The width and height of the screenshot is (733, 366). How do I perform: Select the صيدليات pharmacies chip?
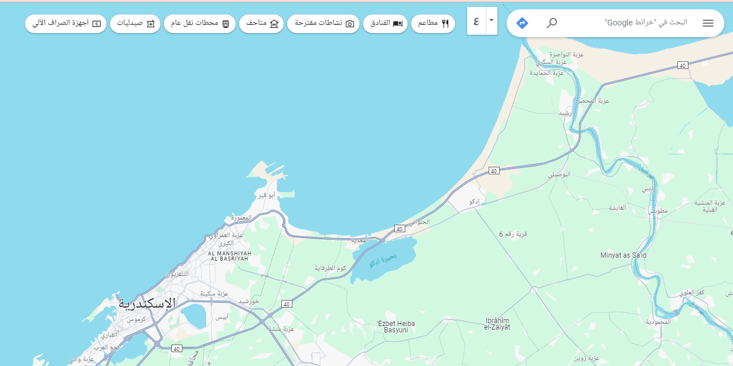click(x=135, y=24)
